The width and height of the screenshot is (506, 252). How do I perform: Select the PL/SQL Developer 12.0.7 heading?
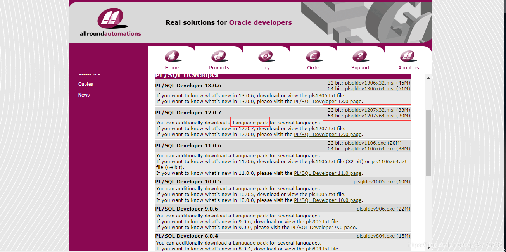point(188,112)
